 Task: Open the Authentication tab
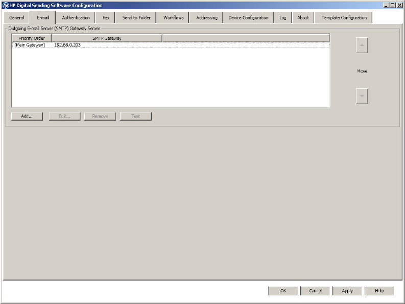pos(76,17)
